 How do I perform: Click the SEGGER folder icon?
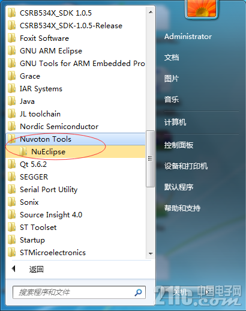click(12, 177)
